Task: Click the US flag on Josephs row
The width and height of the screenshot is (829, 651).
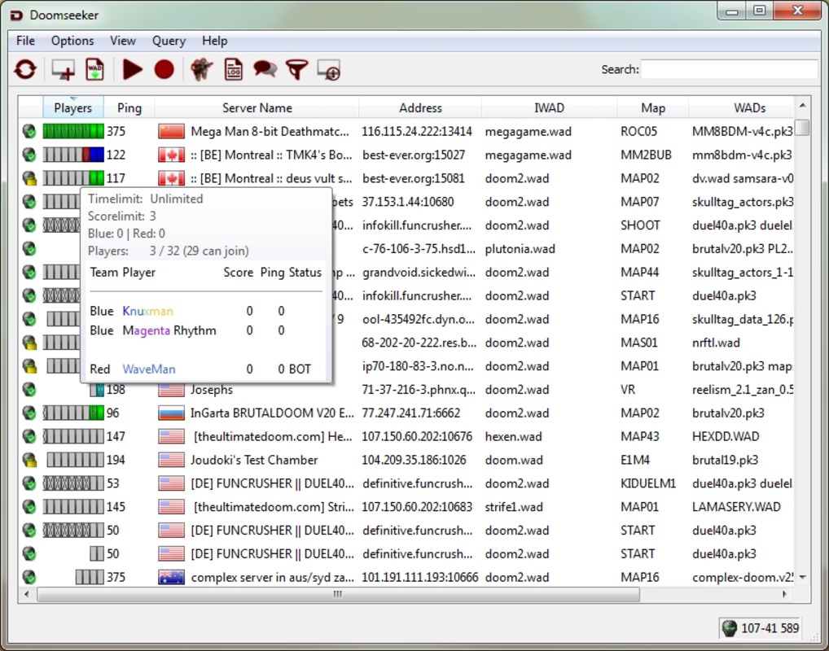Action: click(171, 390)
